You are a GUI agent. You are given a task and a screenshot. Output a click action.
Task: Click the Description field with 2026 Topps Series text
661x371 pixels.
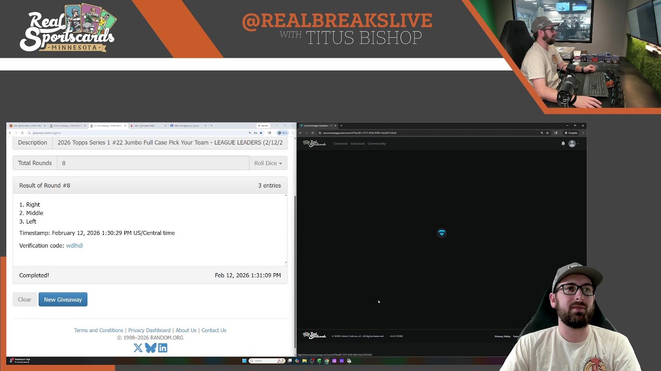point(169,143)
